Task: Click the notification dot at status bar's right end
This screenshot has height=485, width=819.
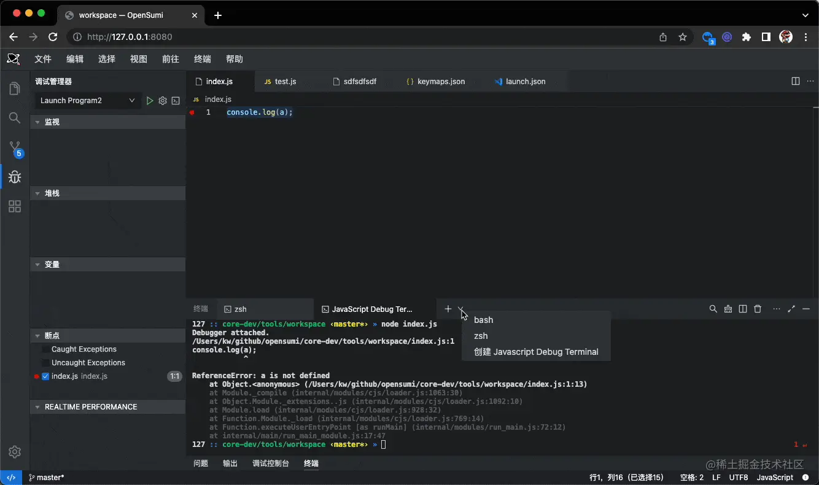Action: point(805,478)
